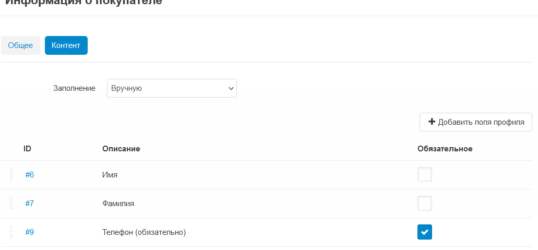Select the Контент tab
This screenshot has width=538, height=250.
(66, 45)
